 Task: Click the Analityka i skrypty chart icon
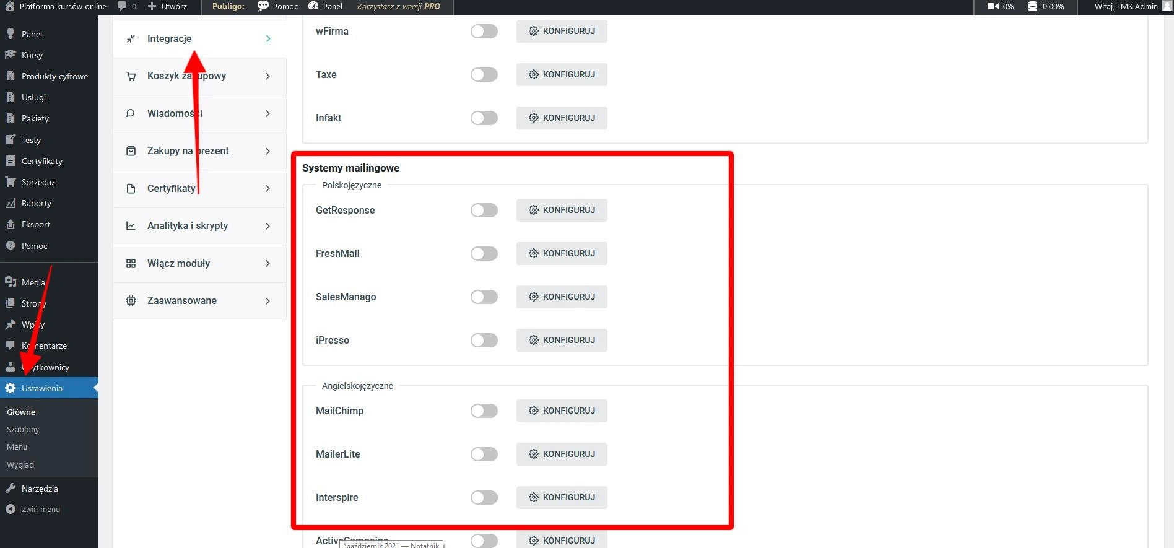click(x=131, y=226)
